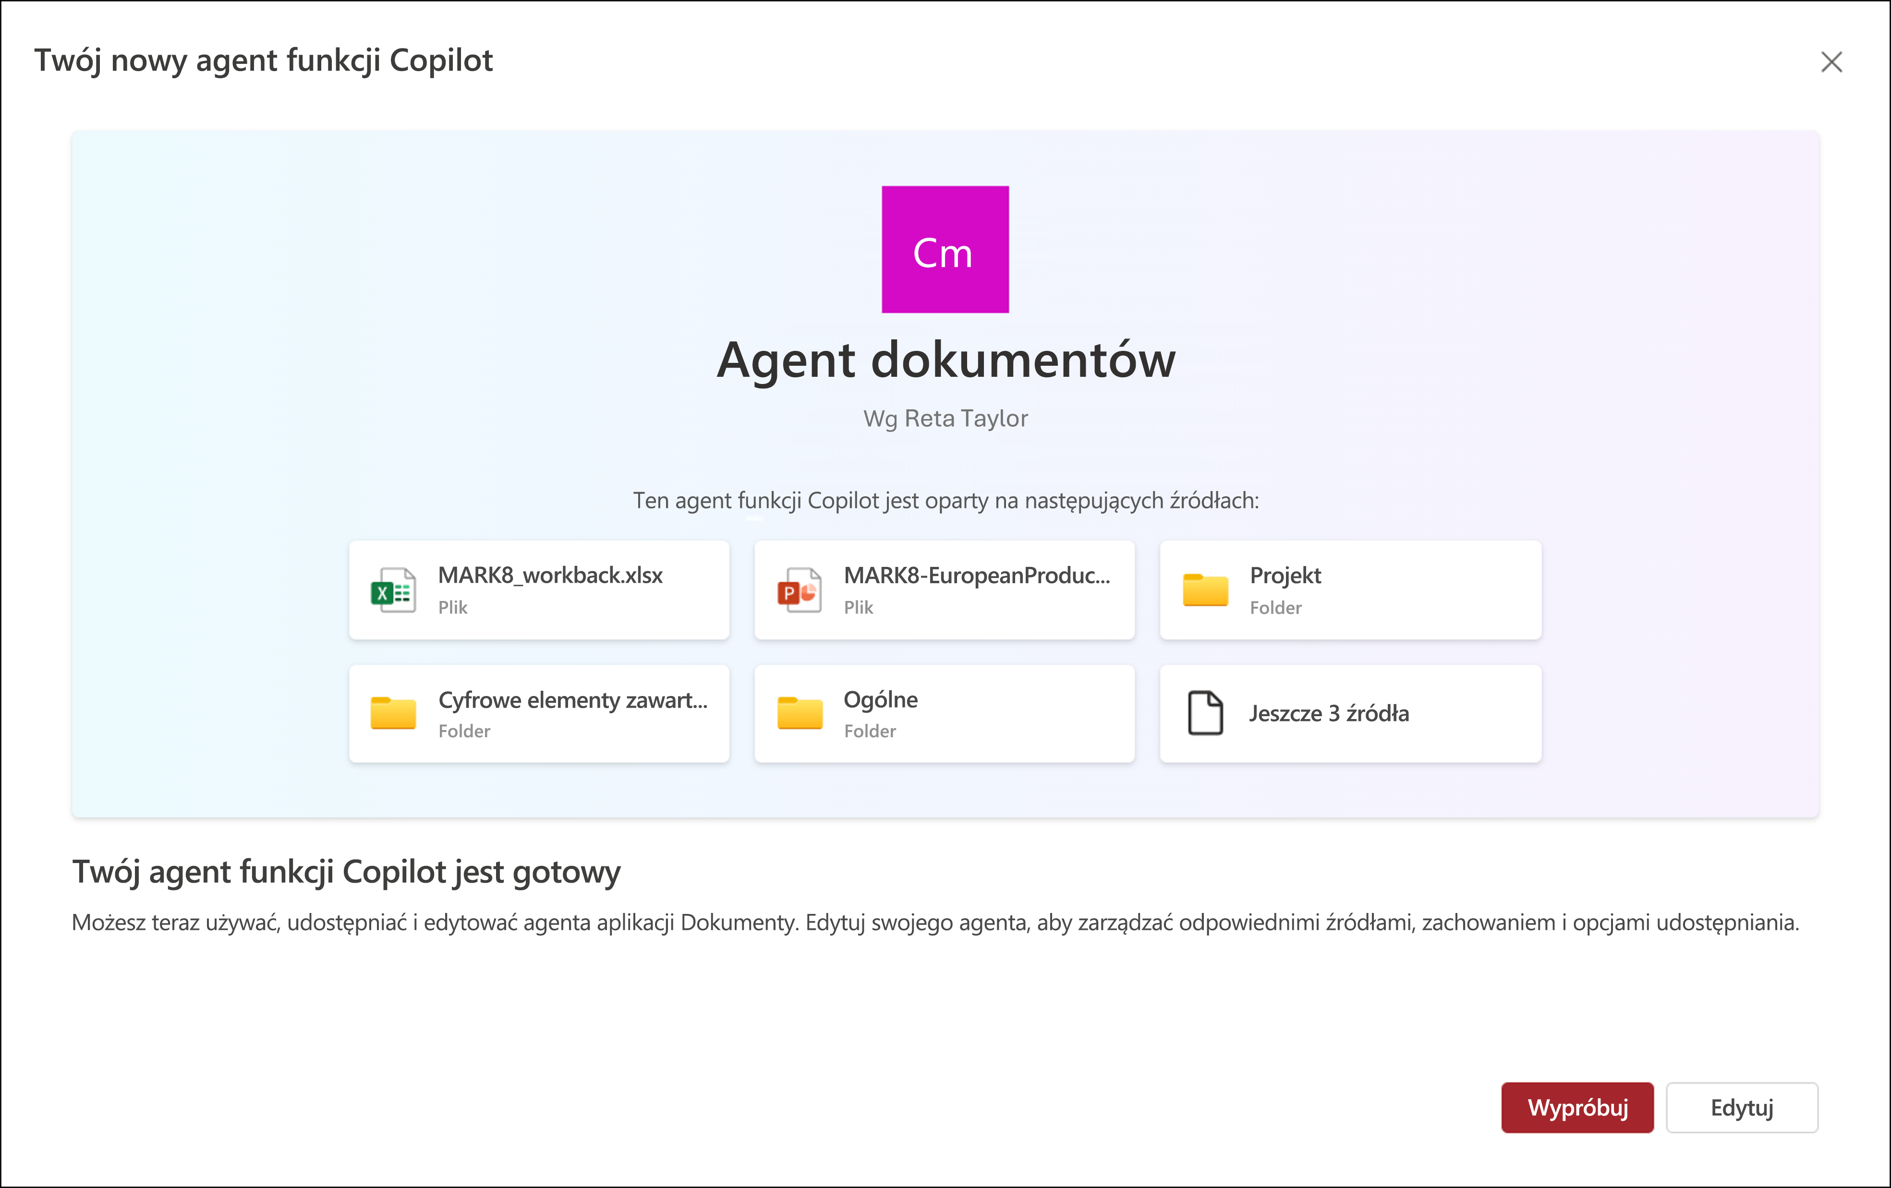Click the Folder label under Ogólne
The width and height of the screenshot is (1891, 1188).
click(x=869, y=731)
